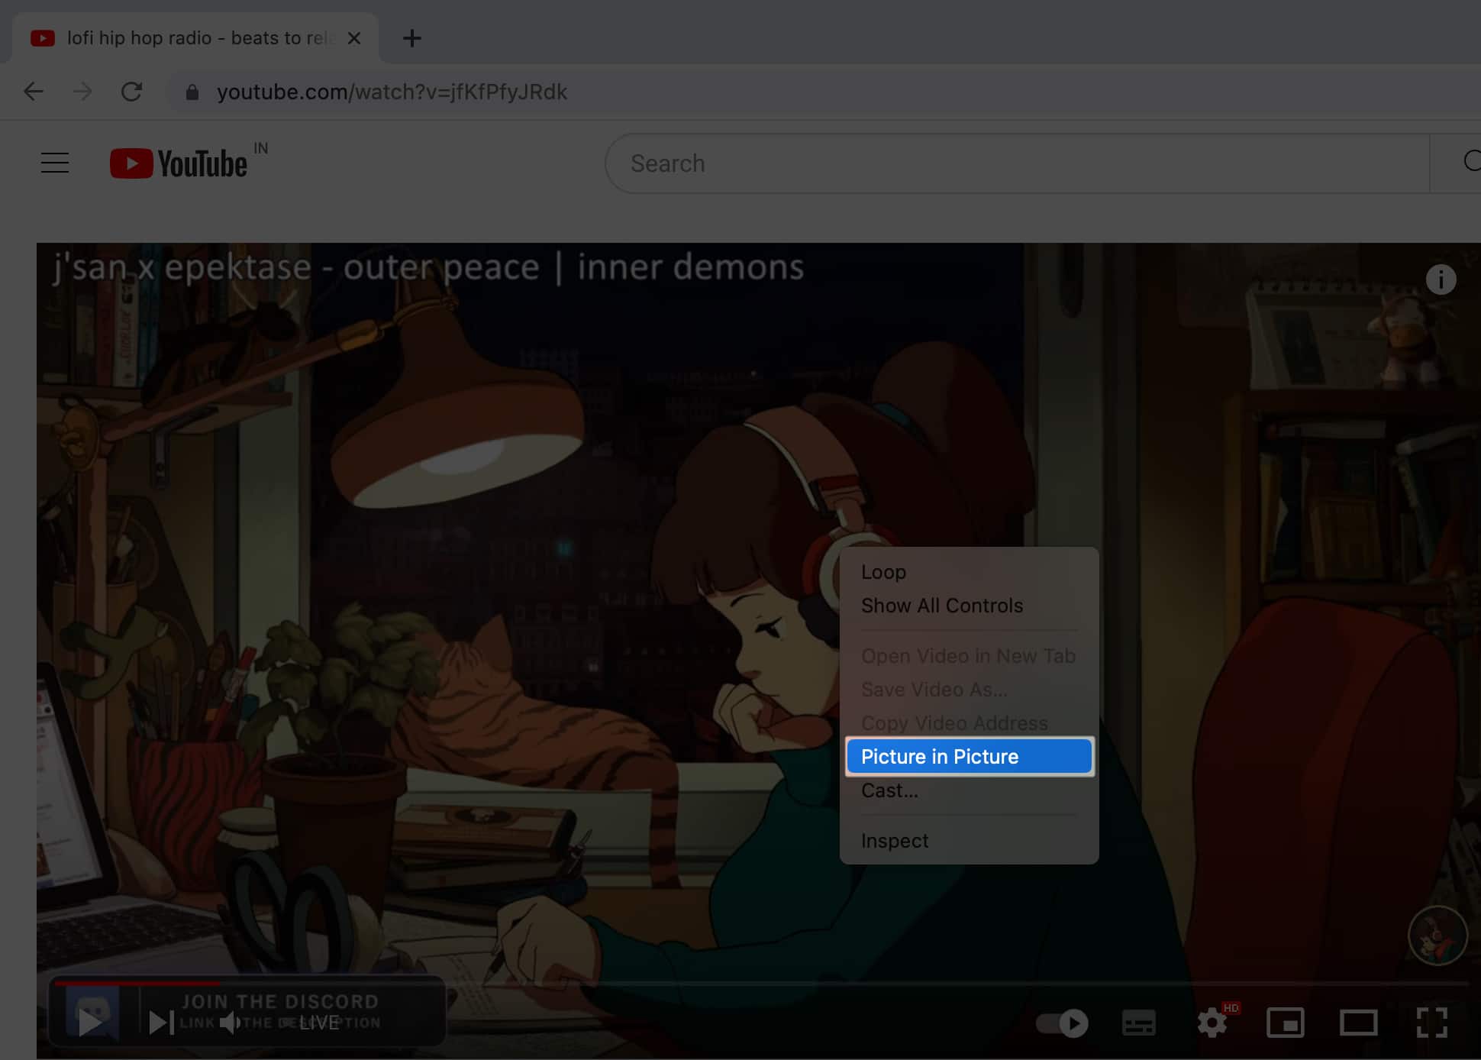Click the video progress bar

click(x=760, y=984)
